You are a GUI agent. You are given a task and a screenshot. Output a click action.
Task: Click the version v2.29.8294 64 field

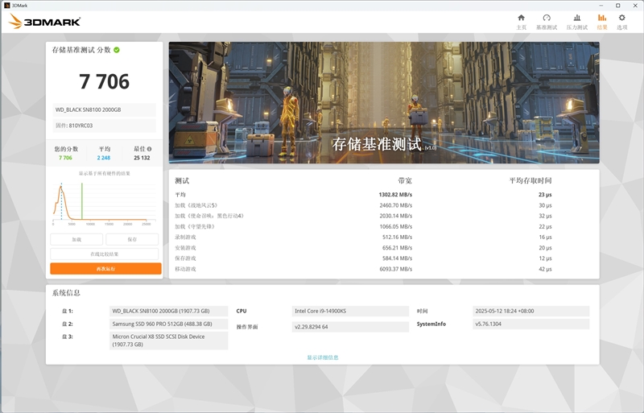pos(350,327)
